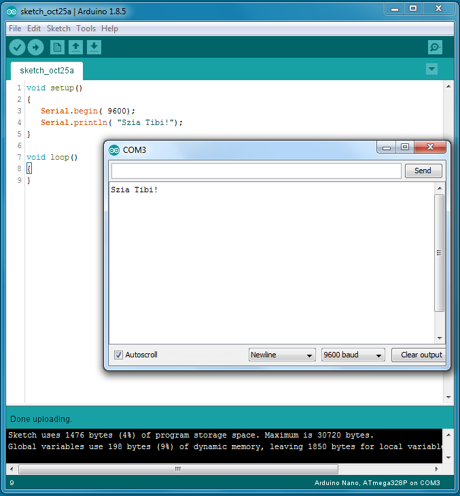
Task: Click editor scrollbar up arrow
Action: click(448, 86)
